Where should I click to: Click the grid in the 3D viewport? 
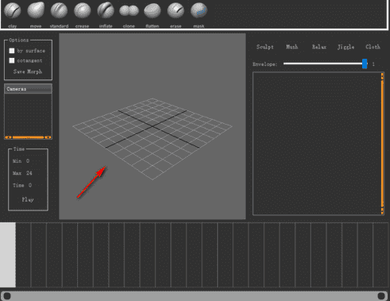[x=153, y=139]
